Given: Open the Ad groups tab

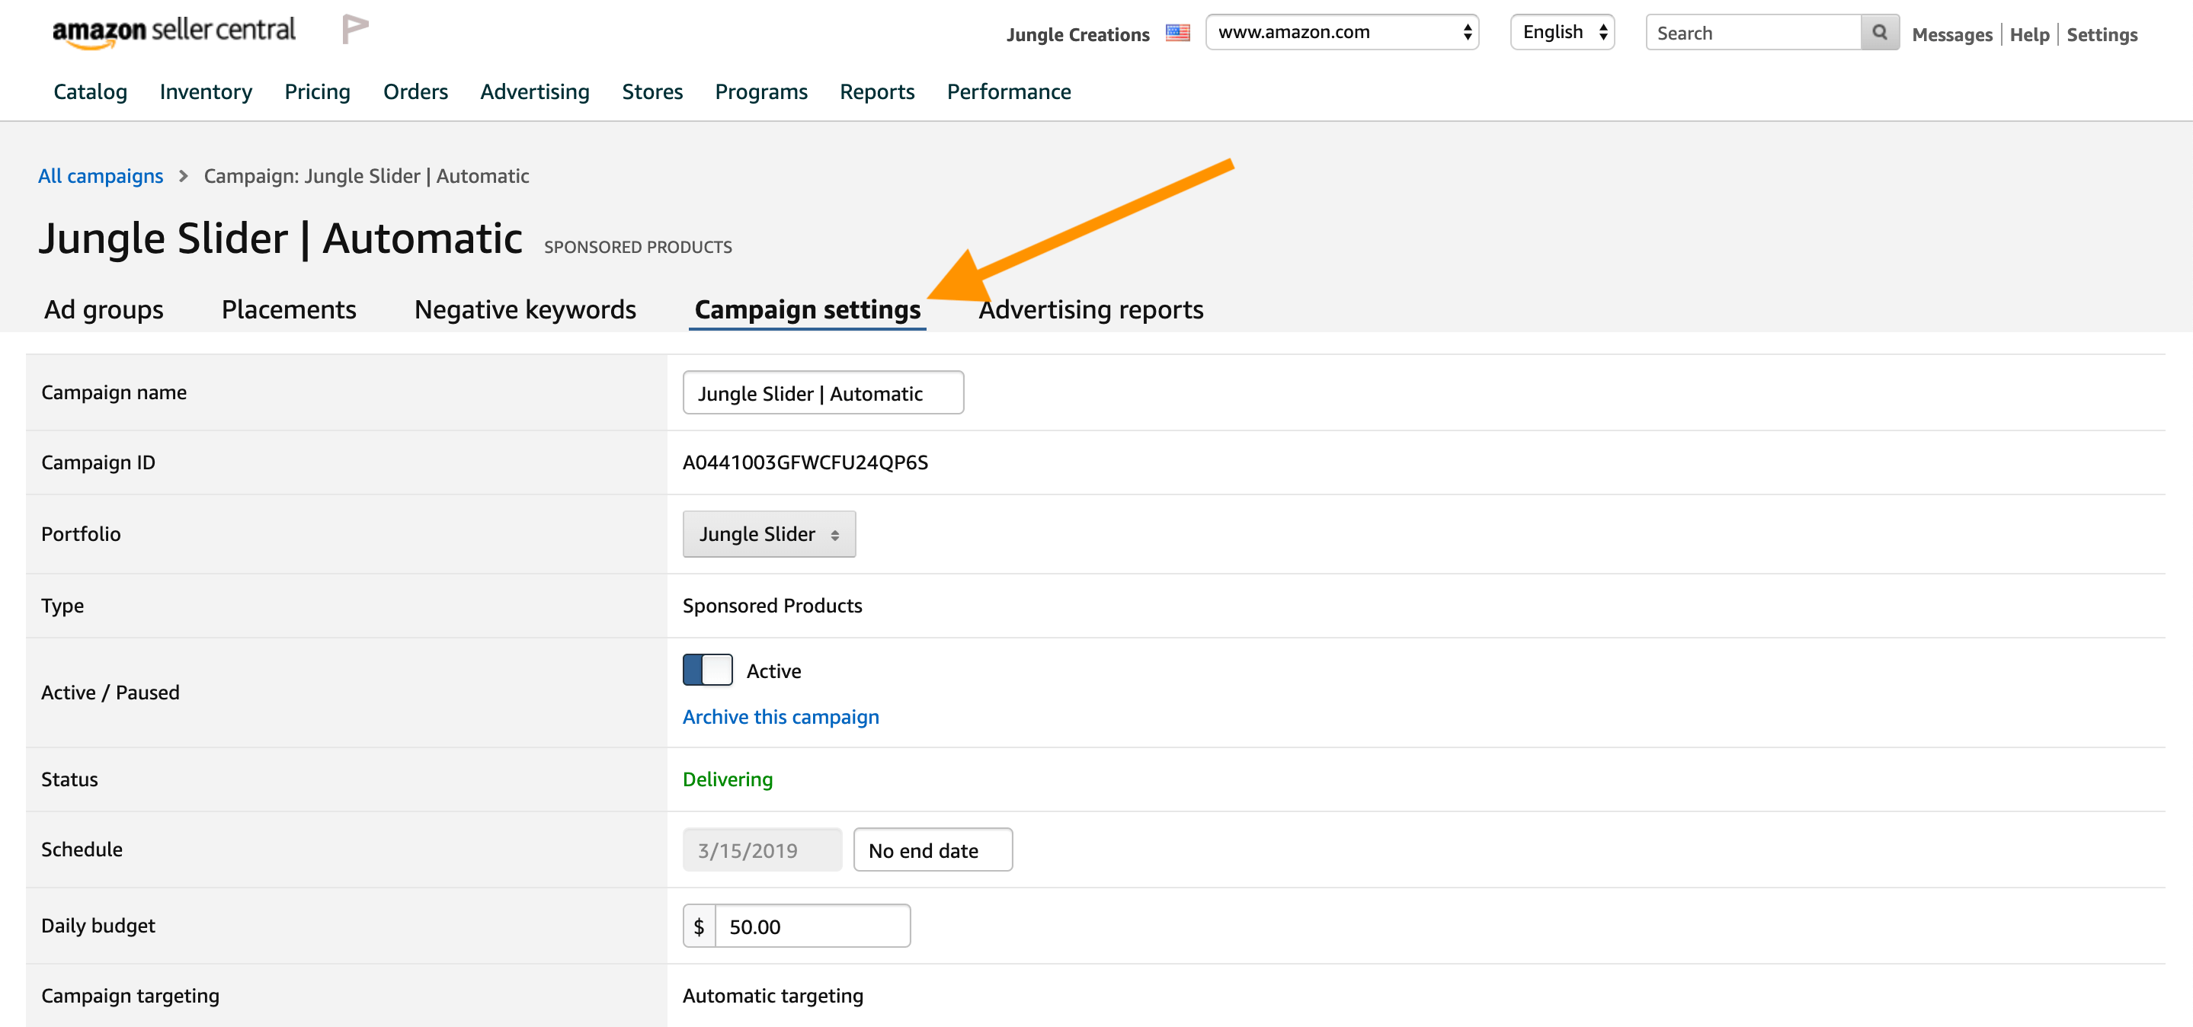Looking at the screenshot, I should (104, 310).
